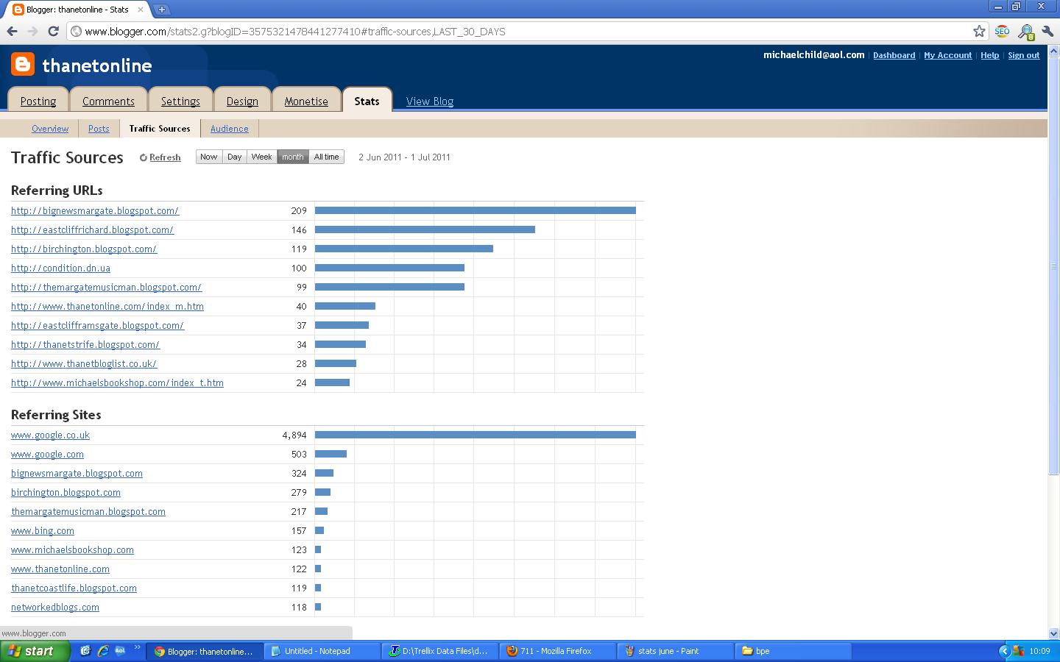1060x662 pixels.
Task: Open referring site www.michaelsbookshop.com
Action: (x=72, y=549)
